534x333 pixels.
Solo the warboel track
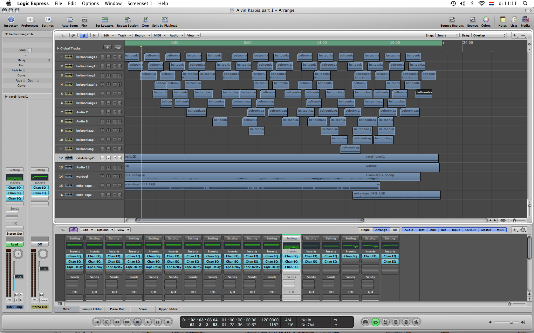click(x=120, y=177)
